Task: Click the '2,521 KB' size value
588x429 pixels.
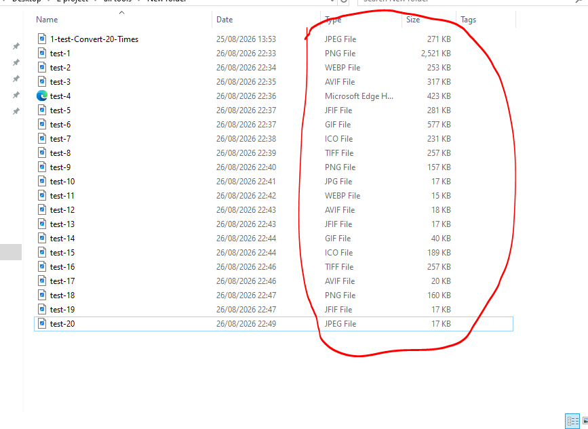Action: point(436,54)
